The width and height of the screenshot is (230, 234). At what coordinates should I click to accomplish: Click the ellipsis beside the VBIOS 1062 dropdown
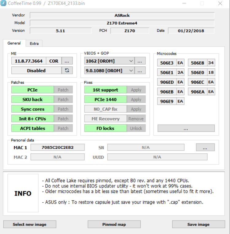140,61
